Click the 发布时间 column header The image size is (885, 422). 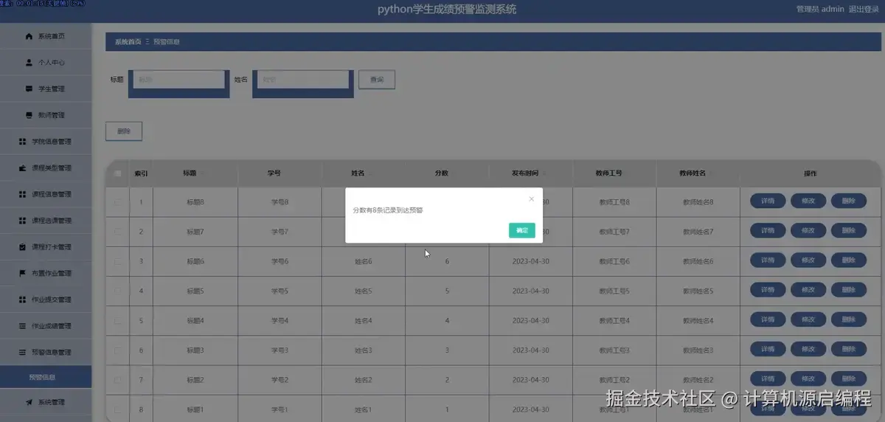pyautogui.click(x=530, y=173)
